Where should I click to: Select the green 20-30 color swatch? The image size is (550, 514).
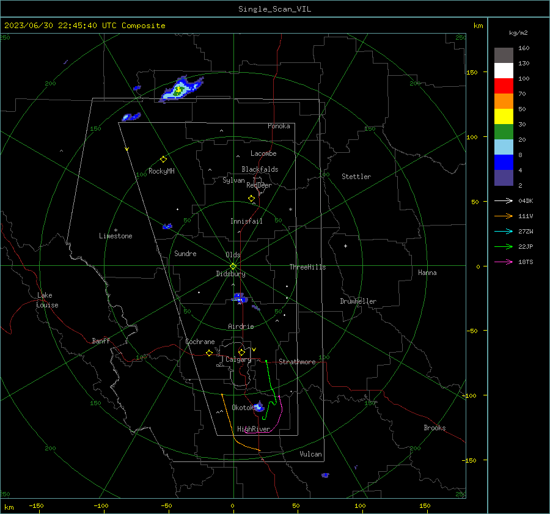pos(504,132)
